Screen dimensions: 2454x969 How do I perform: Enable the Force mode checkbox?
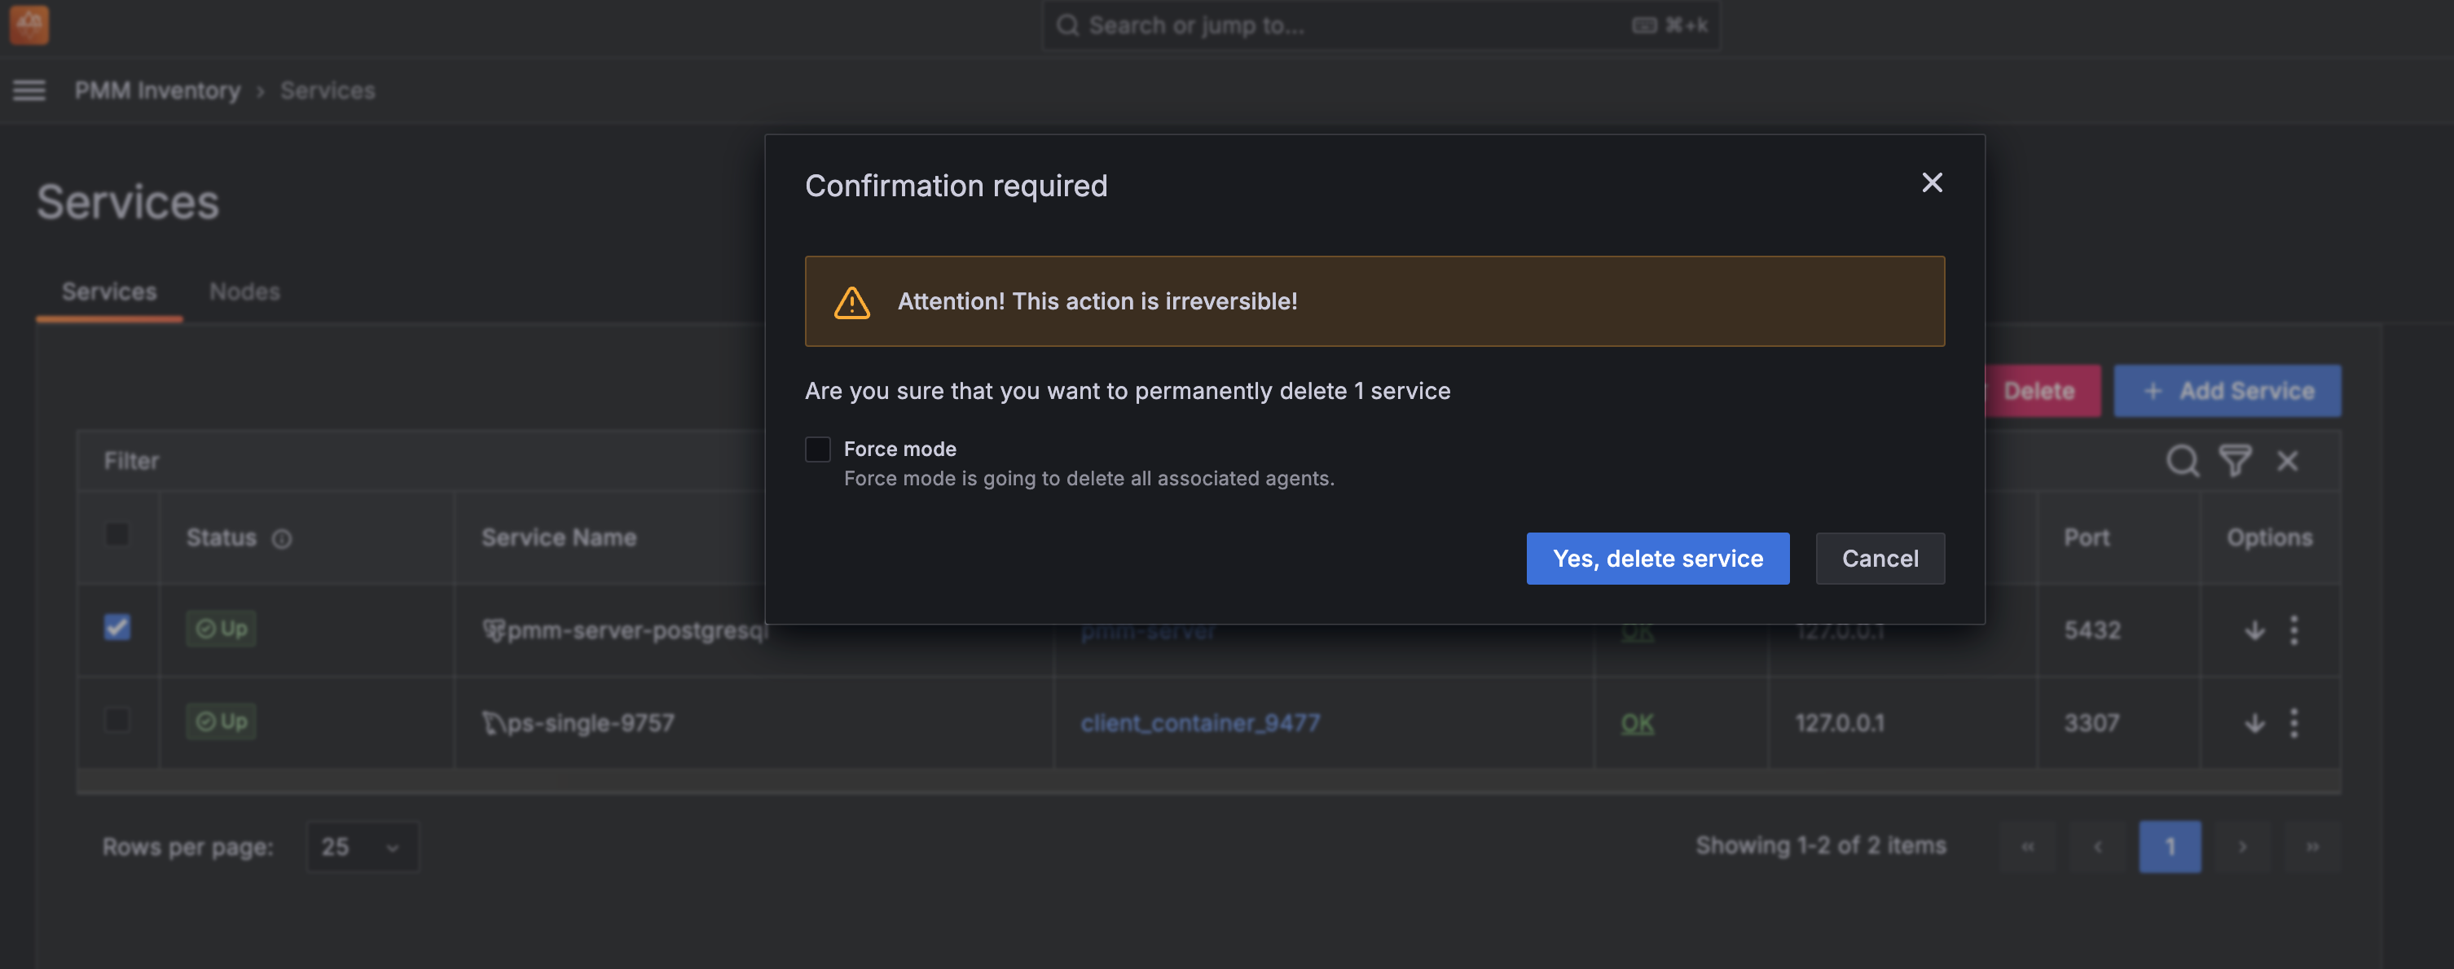tap(817, 449)
